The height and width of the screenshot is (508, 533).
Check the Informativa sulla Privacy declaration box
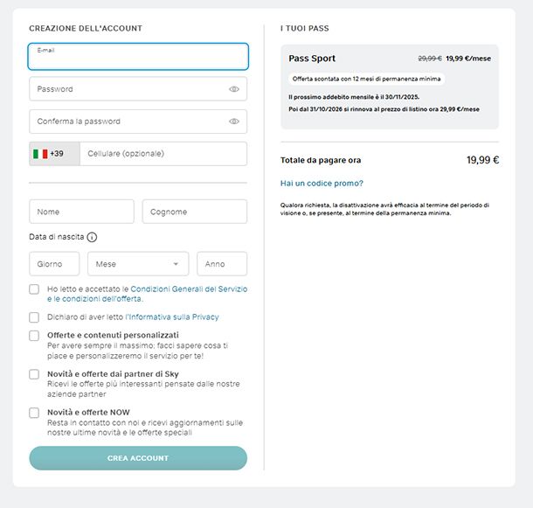[34, 317]
